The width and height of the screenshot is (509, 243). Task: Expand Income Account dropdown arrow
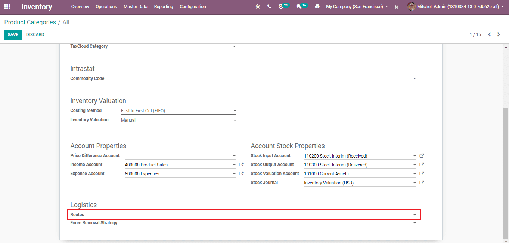coord(234,165)
